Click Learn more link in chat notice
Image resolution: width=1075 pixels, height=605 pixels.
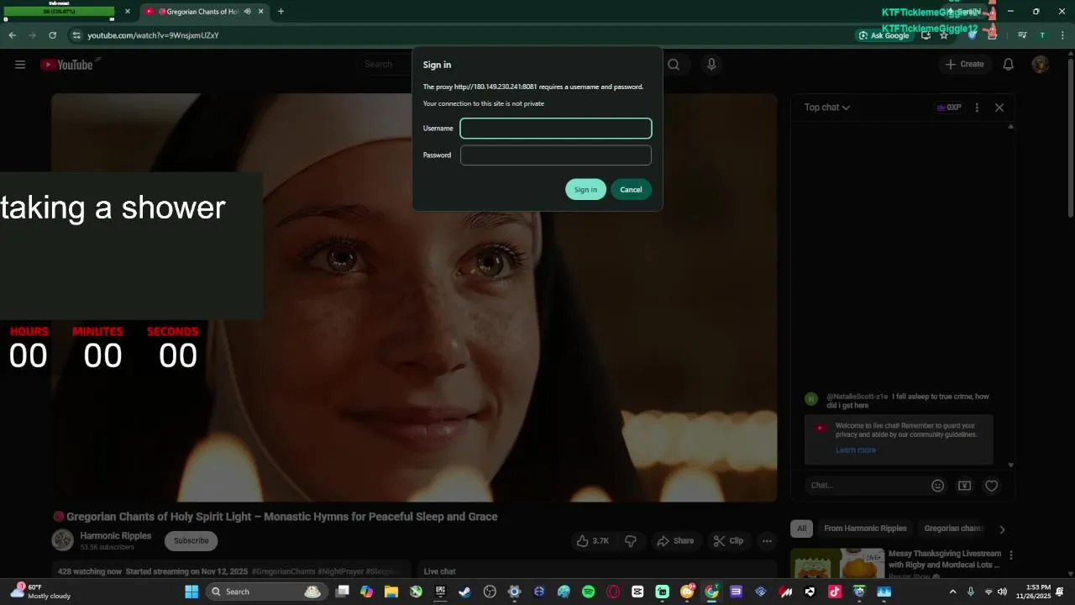(x=856, y=450)
